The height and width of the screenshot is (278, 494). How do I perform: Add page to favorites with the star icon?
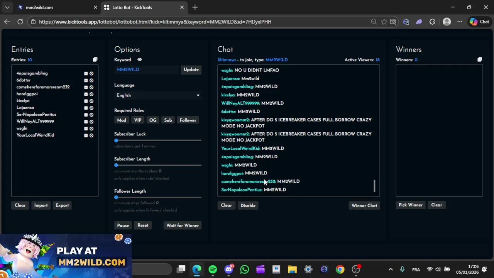[x=384, y=22]
